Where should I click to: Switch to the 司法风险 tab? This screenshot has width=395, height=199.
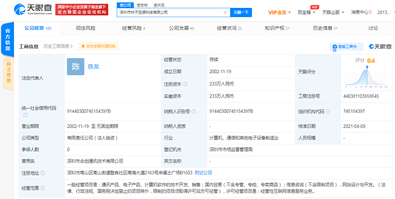(x=86, y=28)
